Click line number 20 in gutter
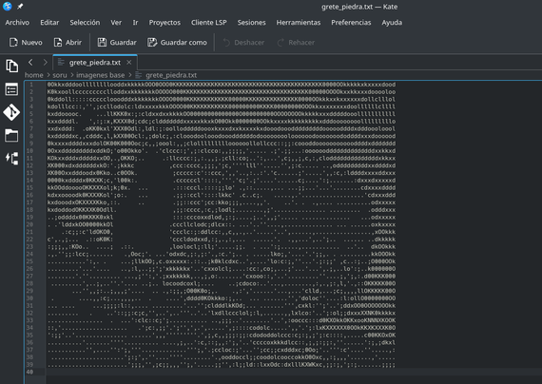542x384 pixels. 30,224
